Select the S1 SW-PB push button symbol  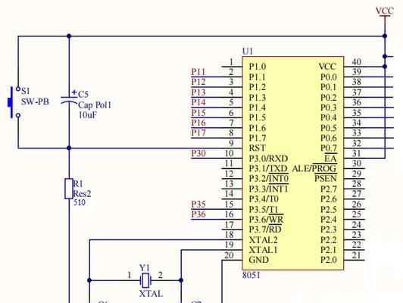coord(13,102)
